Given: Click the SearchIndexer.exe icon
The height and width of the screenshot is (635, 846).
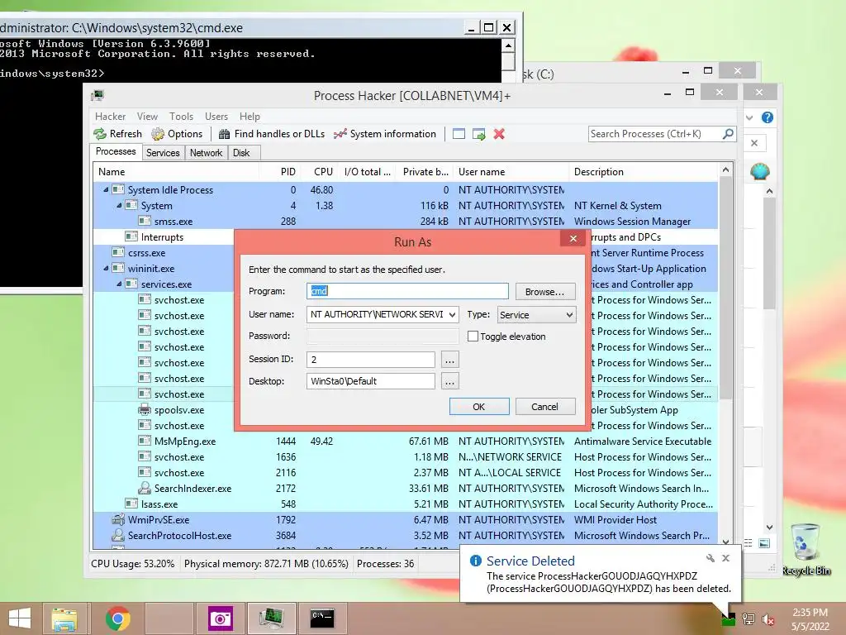Looking at the screenshot, I should tap(144, 488).
